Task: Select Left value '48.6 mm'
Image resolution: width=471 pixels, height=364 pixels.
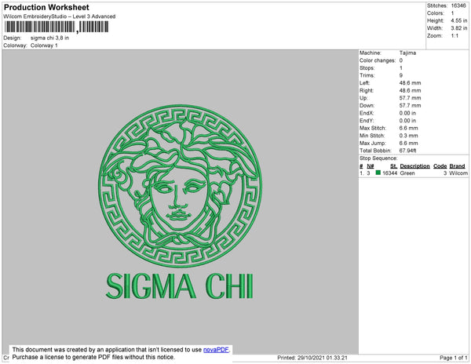Action: [x=410, y=83]
